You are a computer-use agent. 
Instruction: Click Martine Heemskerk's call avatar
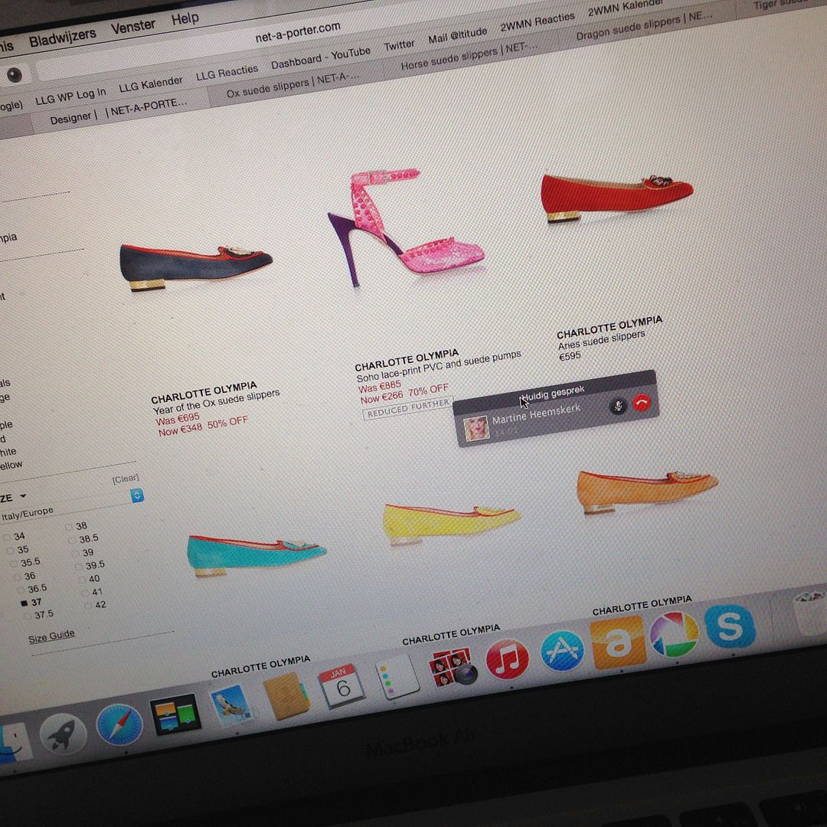click(x=476, y=428)
